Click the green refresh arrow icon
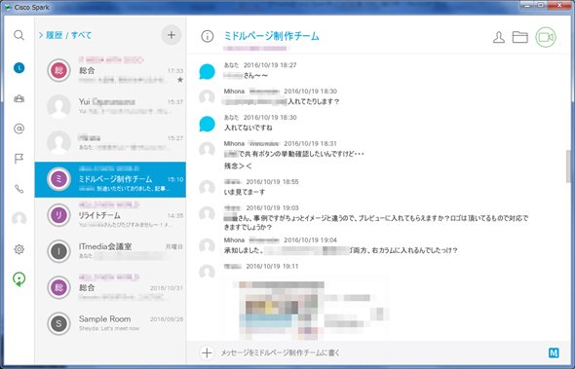Viewport: 575px width, 369px height. (x=19, y=279)
